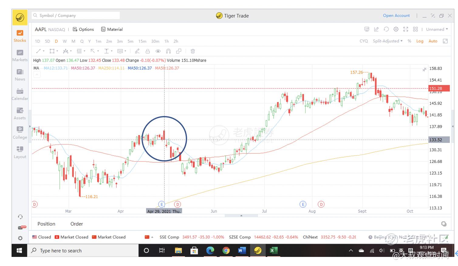The width and height of the screenshot is (458, 266).
Task: Open the Split-Adjusted dropdown
Action: click(x=388, y=41)
